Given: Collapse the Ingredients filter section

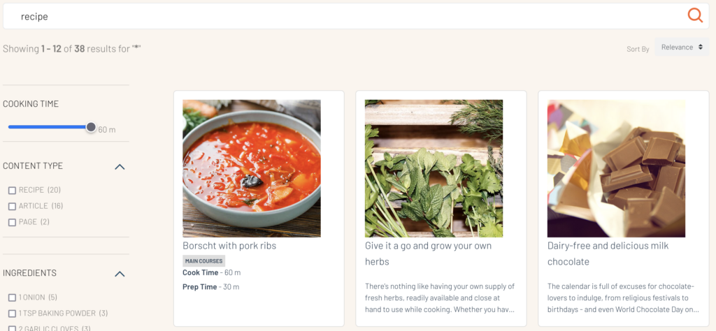Looking at the screenshot, I should point(120,274).
